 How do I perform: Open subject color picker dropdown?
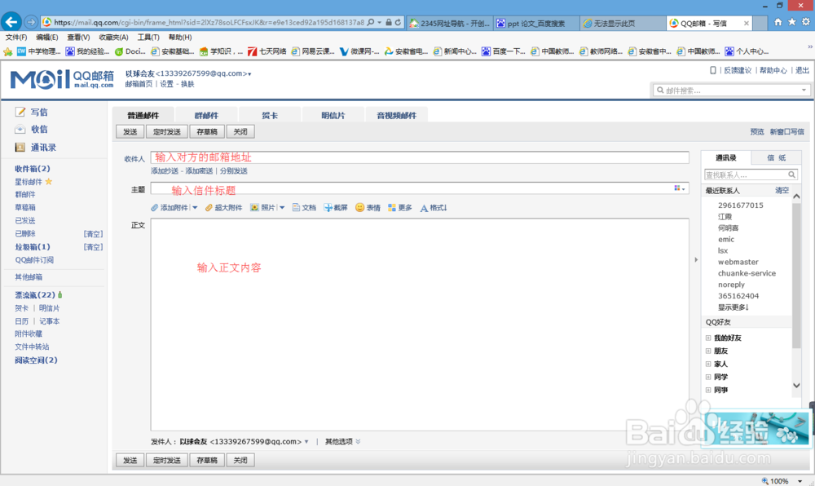(x=680, y=188)
